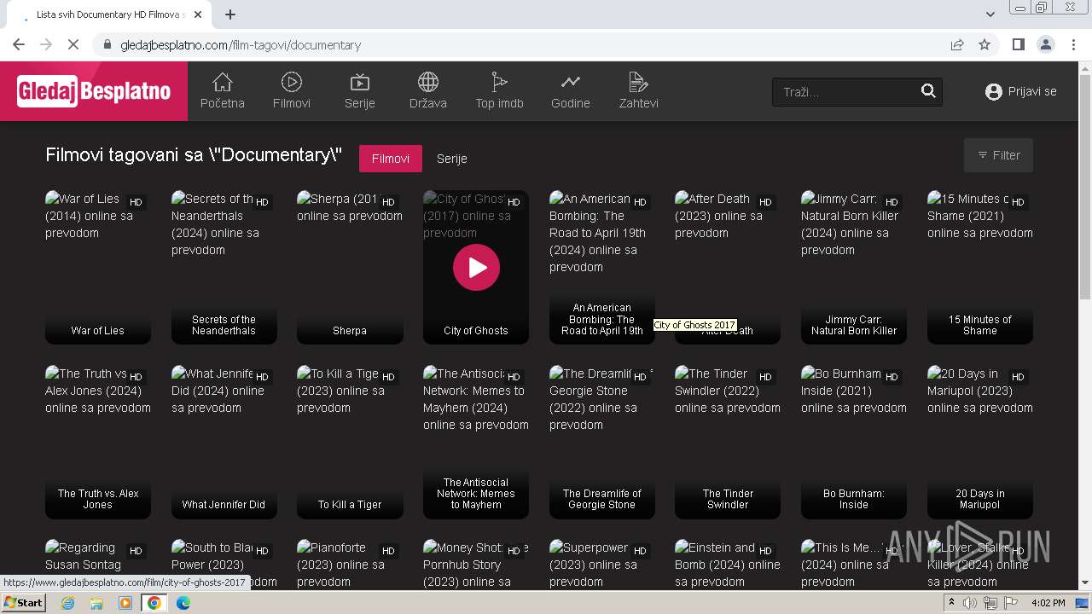Open the Filter button
Screen dimensions: 1092x614
pos(998,155)
